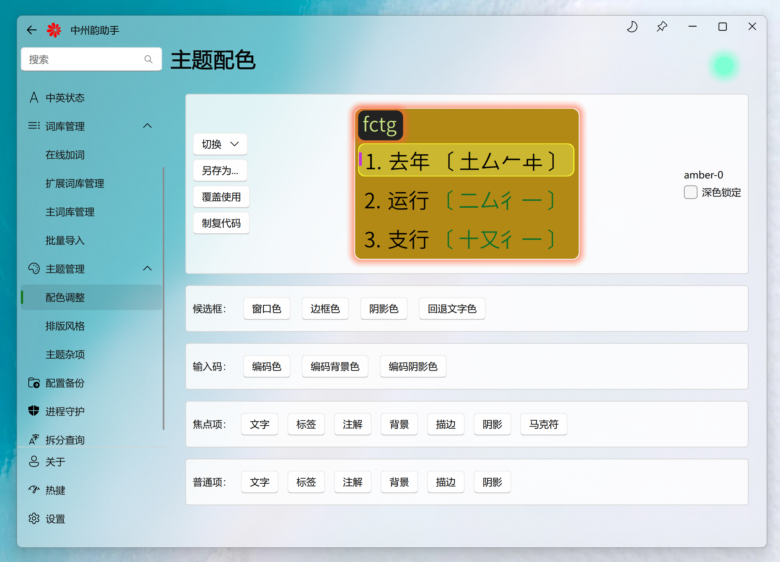
Task: Click the pin window icon
Action: [662, 27]
